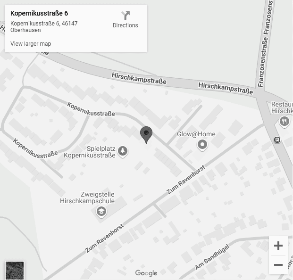Click the Kopernikusstraße 6 title heading

tap(39, 13)
